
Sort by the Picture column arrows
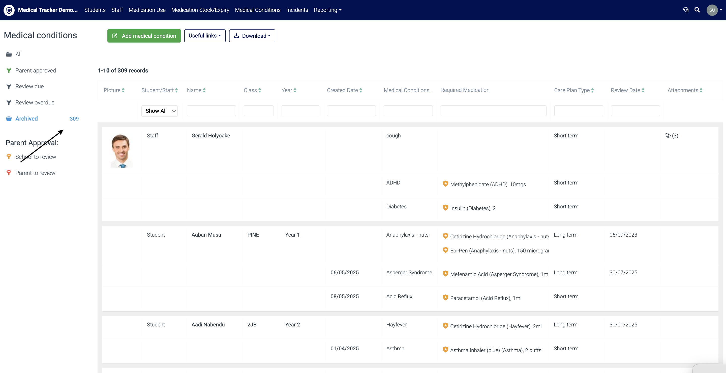(x=123, y=90)
